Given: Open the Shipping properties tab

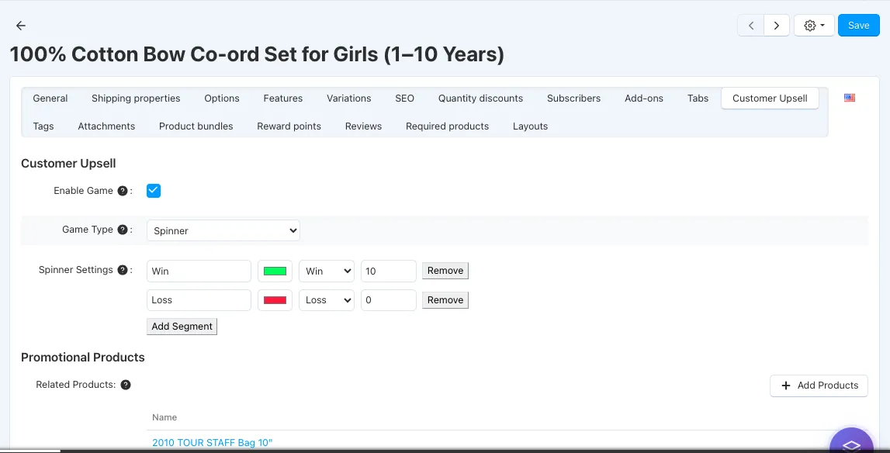Looking at the screenshot, I should tap(136, 99).
